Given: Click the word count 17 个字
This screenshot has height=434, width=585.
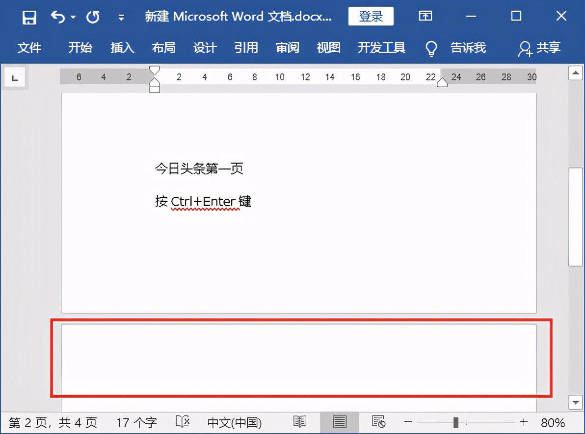Looking at the screenshot, I should 136,423.
